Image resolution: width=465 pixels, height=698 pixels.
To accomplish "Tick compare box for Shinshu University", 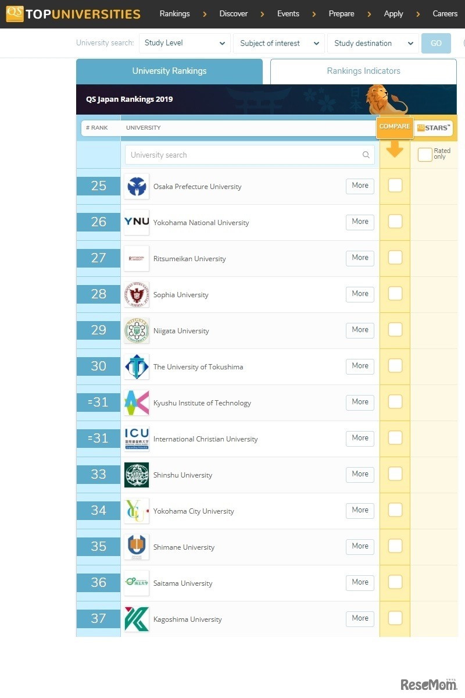I will [x=395, y=474].
